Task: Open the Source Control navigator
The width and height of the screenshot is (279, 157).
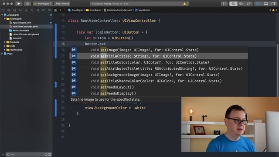Action: (9, 10)
